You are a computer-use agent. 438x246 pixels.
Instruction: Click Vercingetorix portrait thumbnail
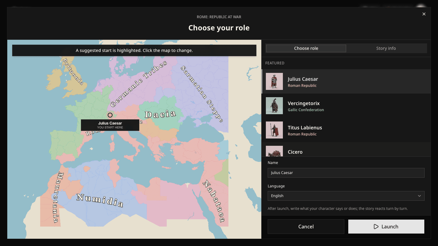pos(274,106)
